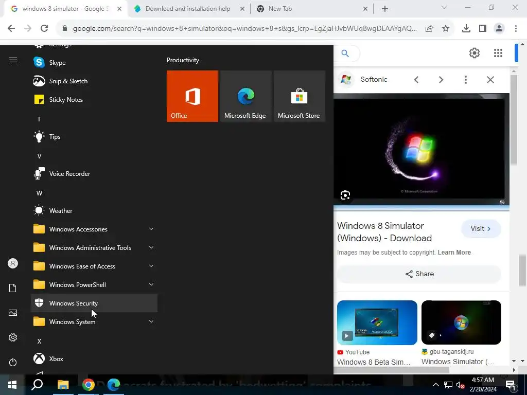Expand the Start menu hamburger icon
This screenshot has height=395, width=527.
(13, 60)
